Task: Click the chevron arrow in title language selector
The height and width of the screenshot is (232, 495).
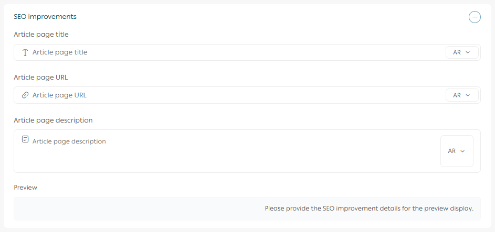Action: click(x=468, y=52)
